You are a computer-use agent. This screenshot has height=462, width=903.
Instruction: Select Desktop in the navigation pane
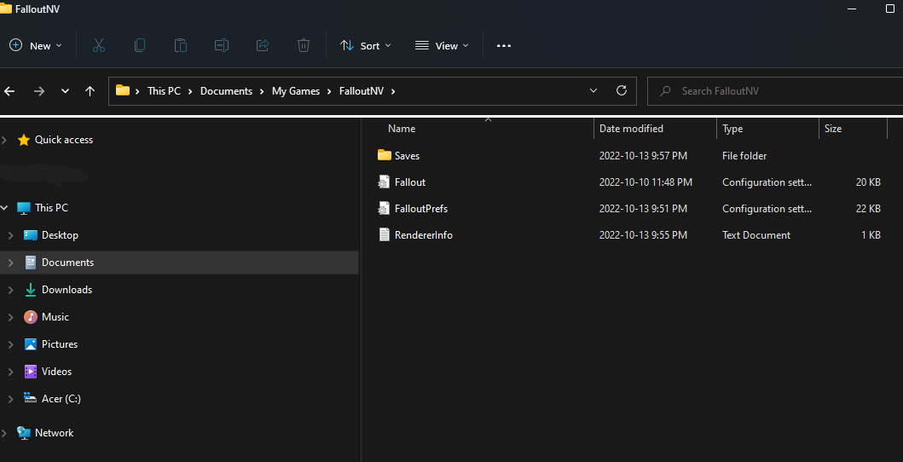click(x=60, y=234)
